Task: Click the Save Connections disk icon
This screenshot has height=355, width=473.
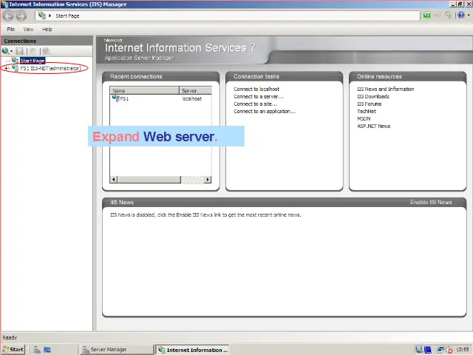Action: pos(20,51)
